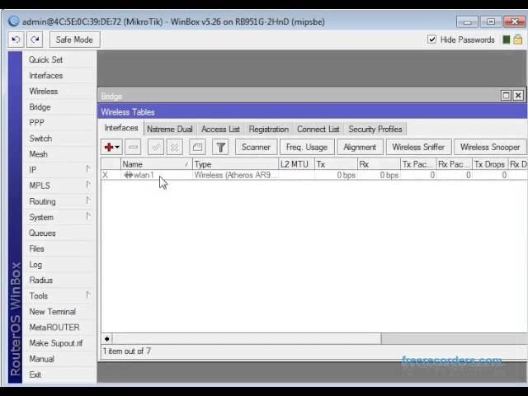Screen dimensions: 528x396
Task: Click the Alignment button
Action: (360, 147)
